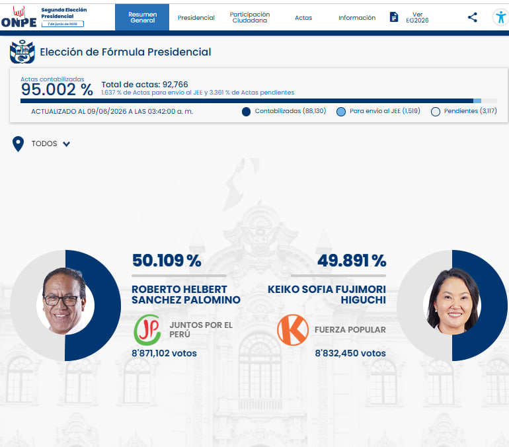Open the Información tab
Viewport: 509px width, 447px height.
[357, 18]
